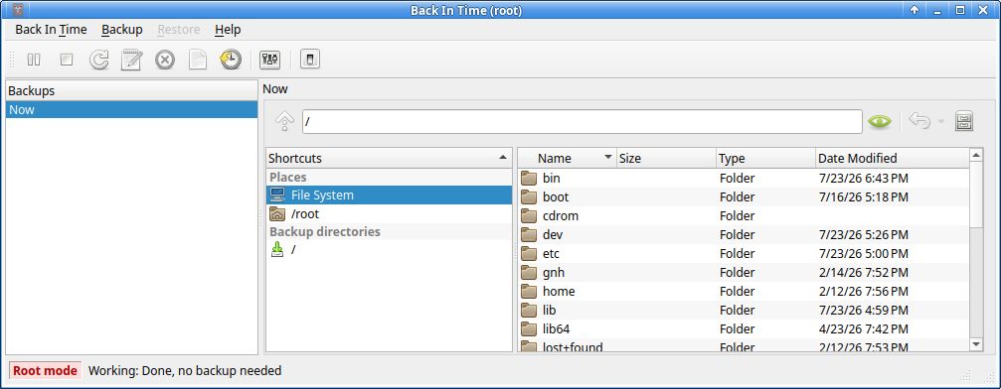Sort by the Name column header
This screenshot has height=389, width=1001.
click(567, 158)
